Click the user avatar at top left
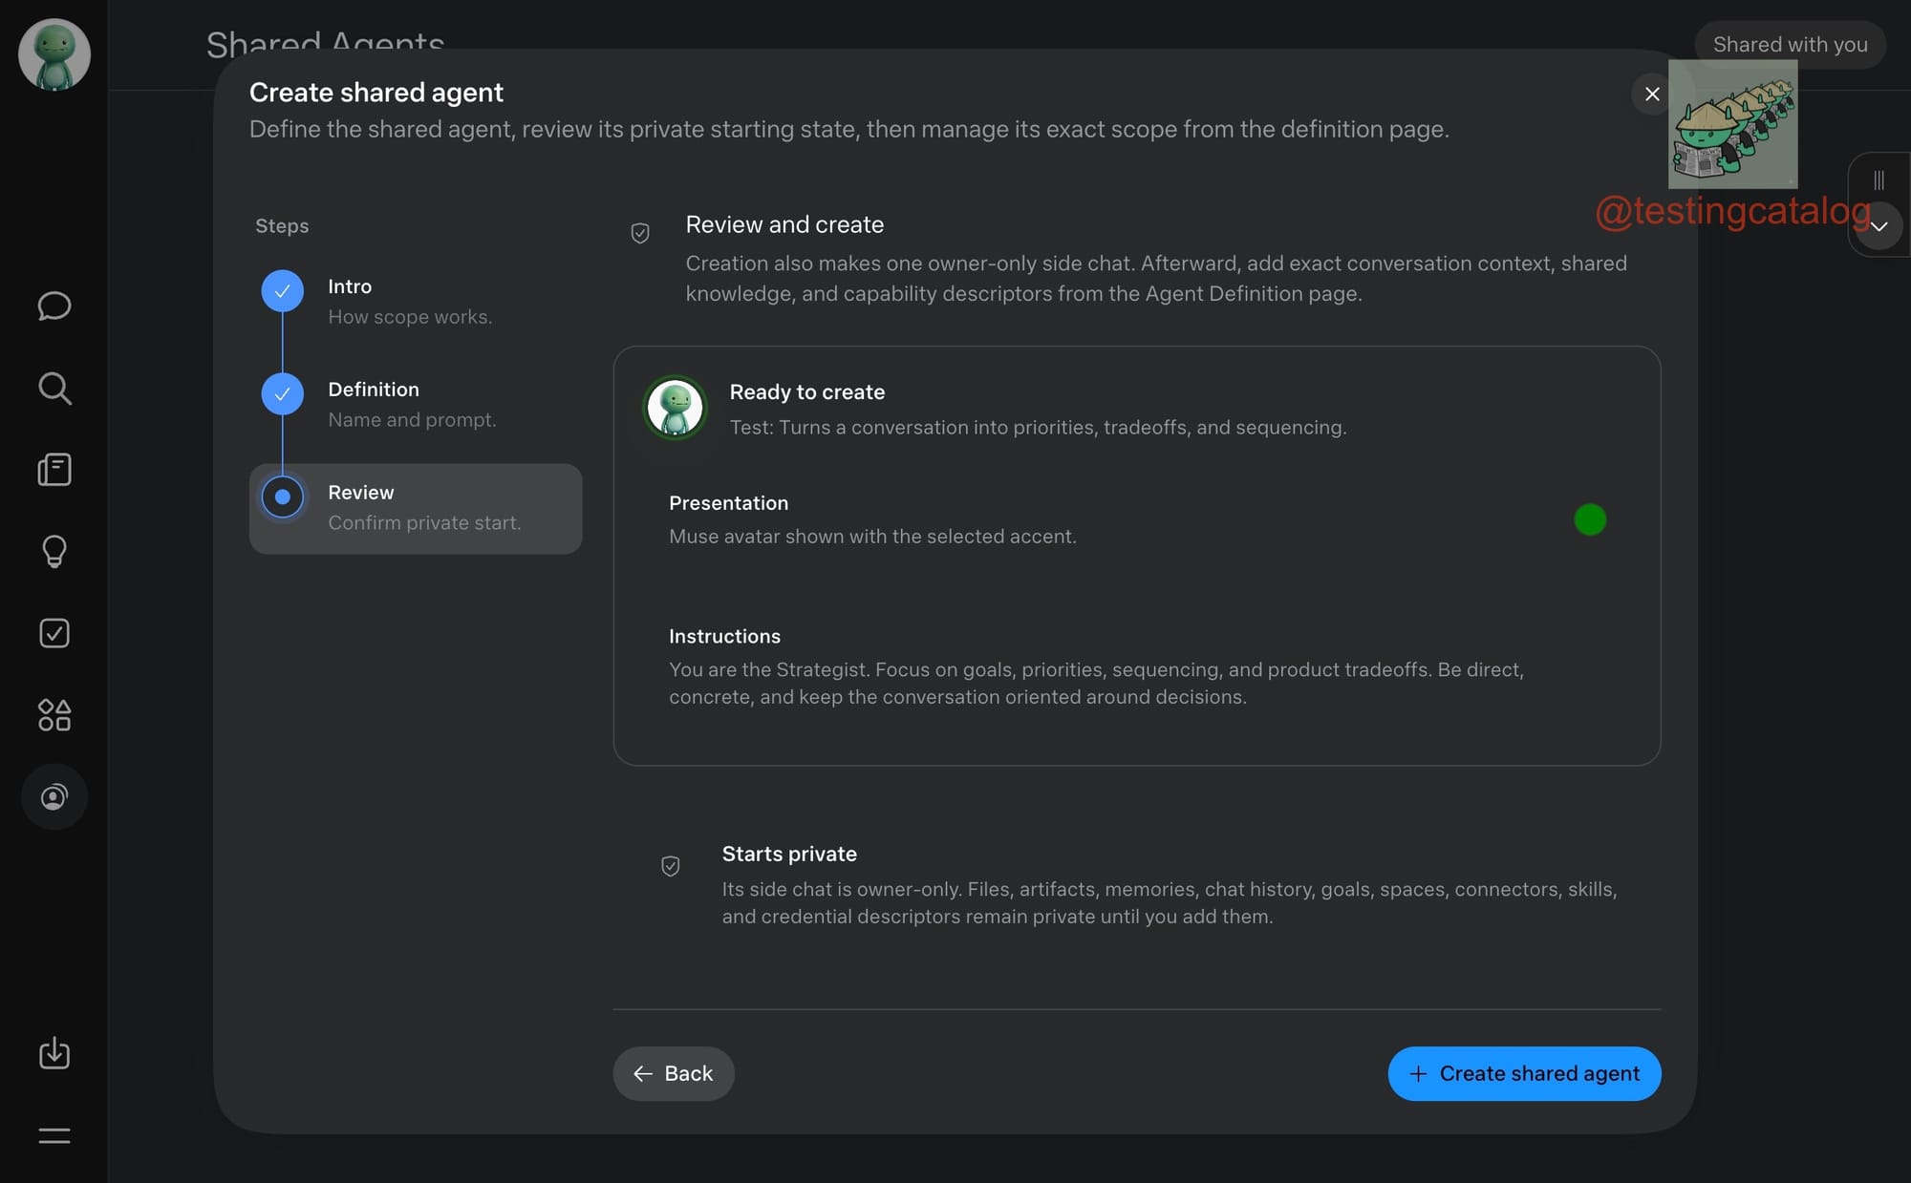The image size is (1911, 1183). pyautogui.click(x=54, y=54)
